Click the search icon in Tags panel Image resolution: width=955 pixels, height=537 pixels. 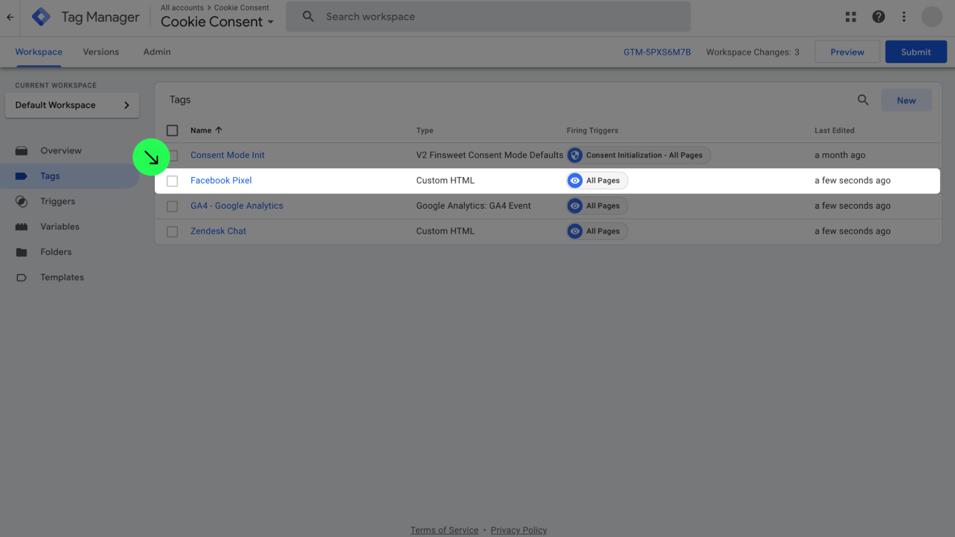(863, 100)
